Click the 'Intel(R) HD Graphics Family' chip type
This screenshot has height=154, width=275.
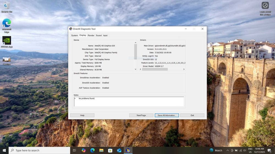coord(106,53)
